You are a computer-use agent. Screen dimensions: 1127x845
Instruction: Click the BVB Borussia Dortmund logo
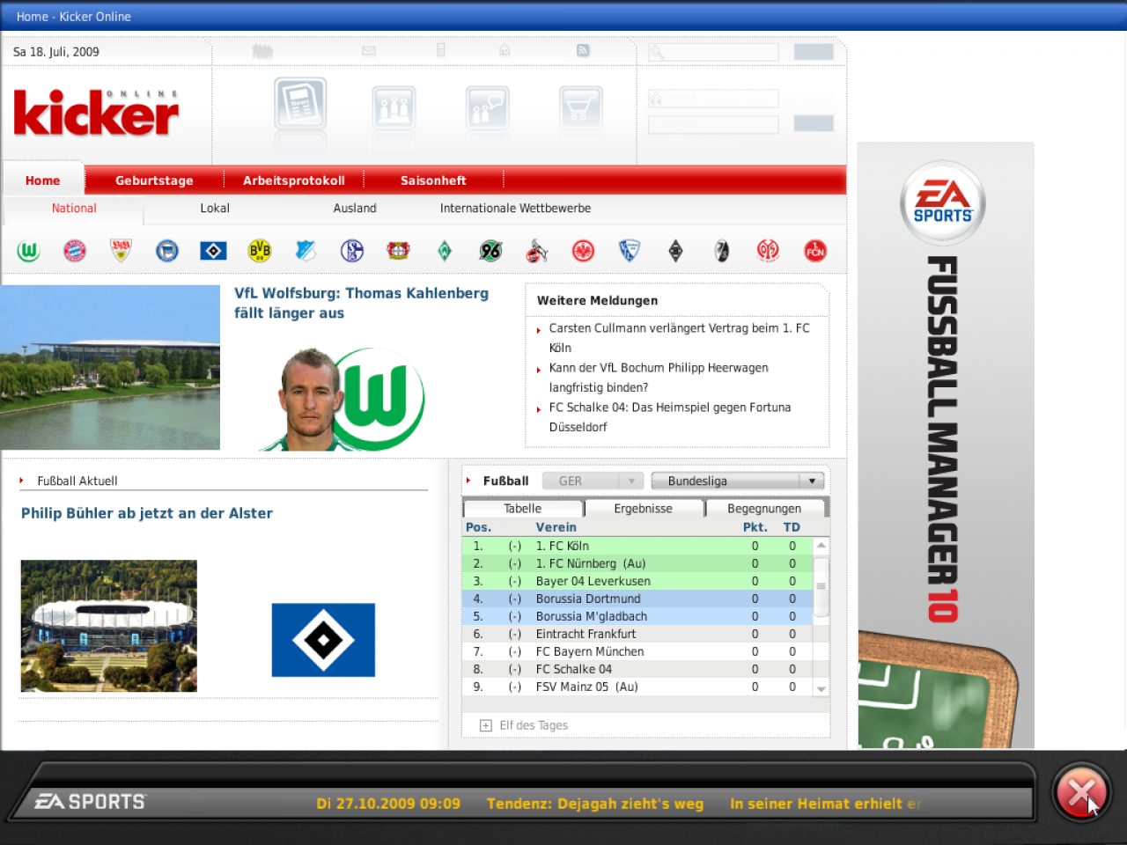click(x=260, y=252)
